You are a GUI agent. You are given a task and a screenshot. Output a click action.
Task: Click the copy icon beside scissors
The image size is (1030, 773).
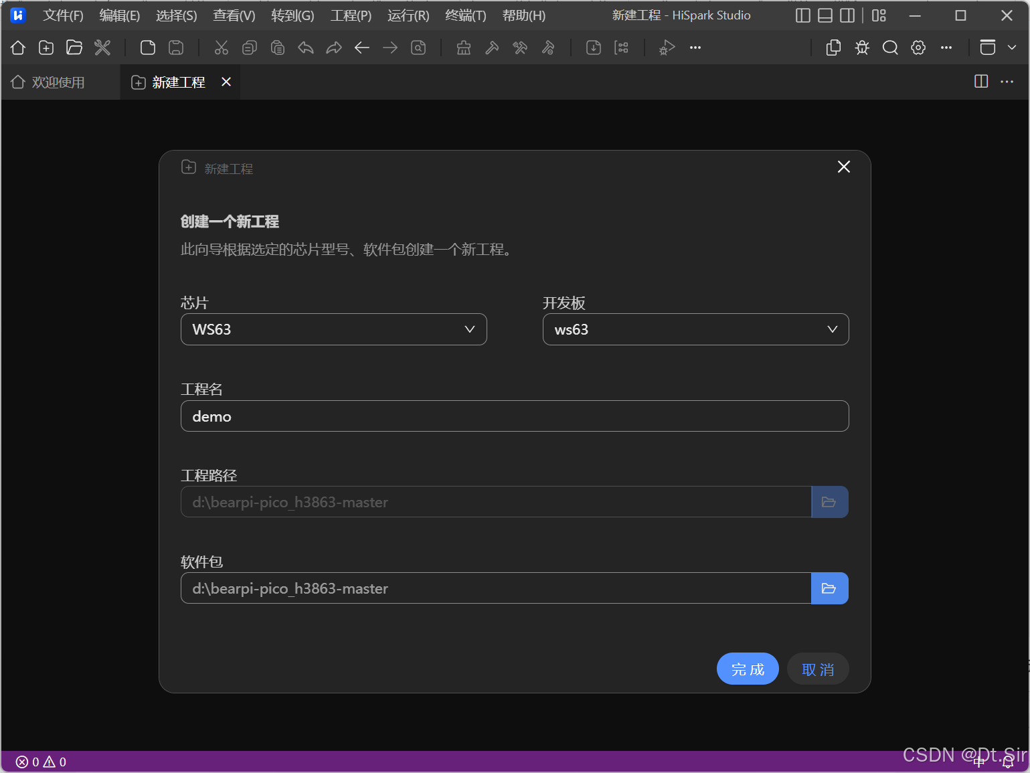[x=250, y=48]
